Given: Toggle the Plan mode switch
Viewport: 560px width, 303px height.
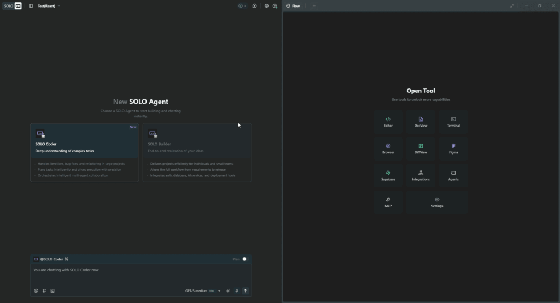Looking at the screenshot, I should pos(244,259).
